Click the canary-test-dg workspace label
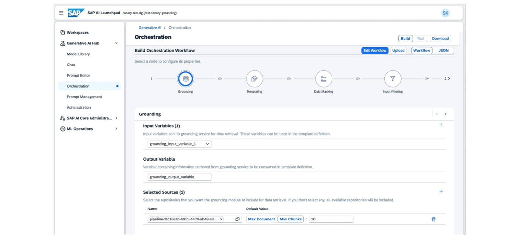Viewport: 519px width, 238px height. point(150,13)
